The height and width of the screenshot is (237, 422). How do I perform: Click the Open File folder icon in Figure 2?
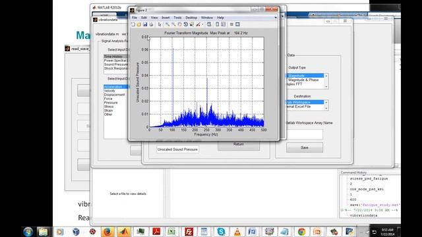point(139,24)
